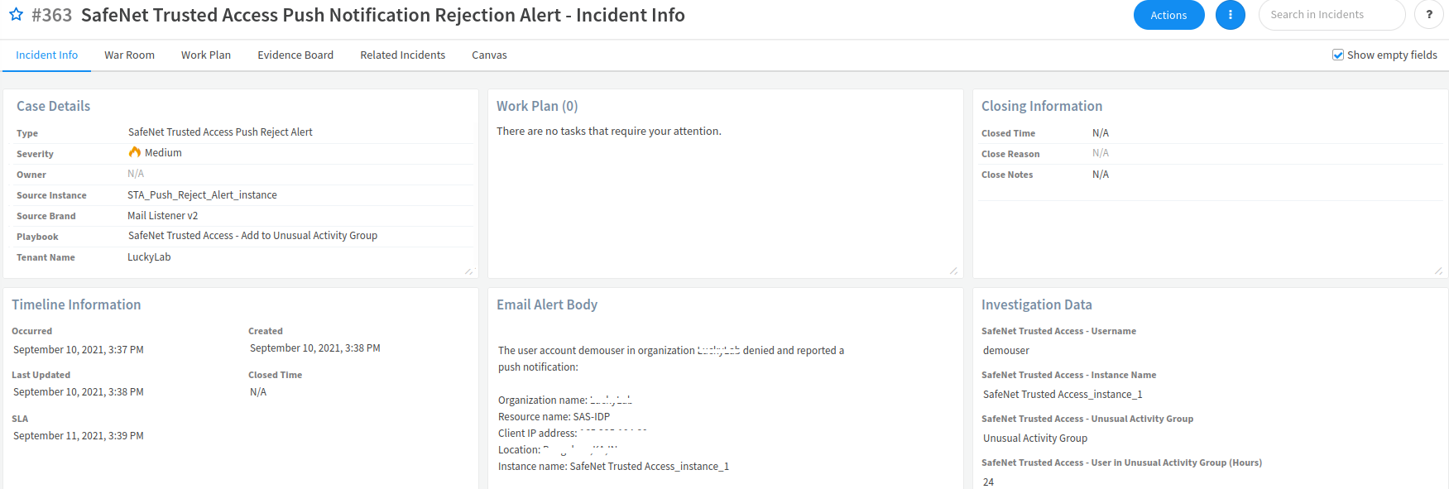Switch to the War Room tab
Screen dimensions: 1449x489
129,55
